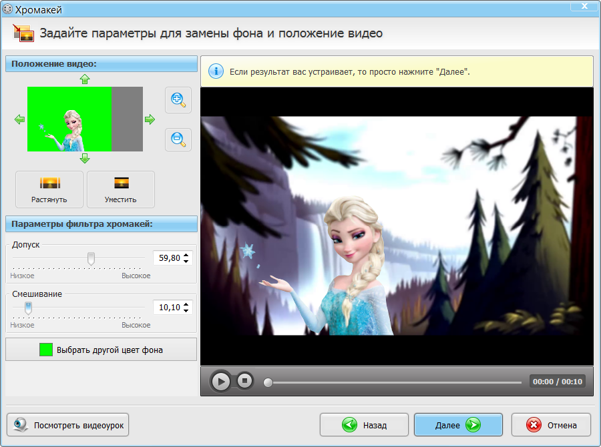Stop the video preview
Screen dimensions: 601x447
click(244, 381)
